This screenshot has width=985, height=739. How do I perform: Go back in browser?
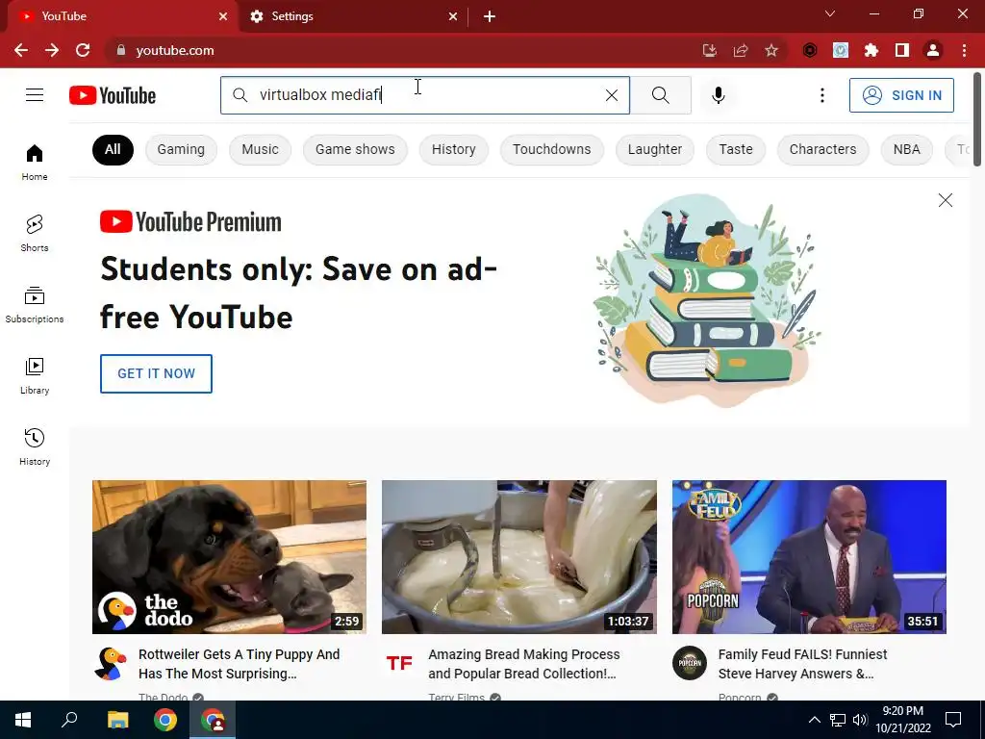[x=21, y=50]
